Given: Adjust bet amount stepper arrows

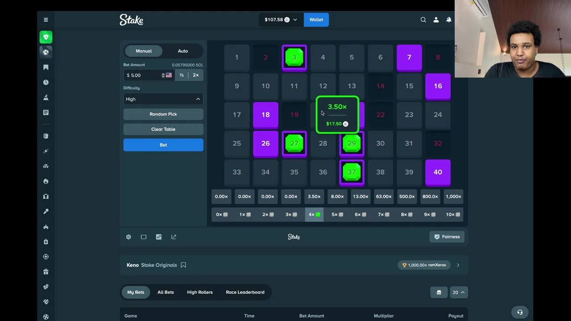Looking at the screenshot, I should pos(163,75).
